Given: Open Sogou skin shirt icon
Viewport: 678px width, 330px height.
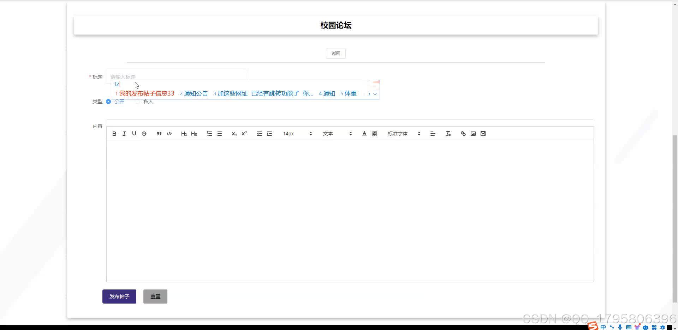Looking at the screenshot, I should [x=637, y=327].
